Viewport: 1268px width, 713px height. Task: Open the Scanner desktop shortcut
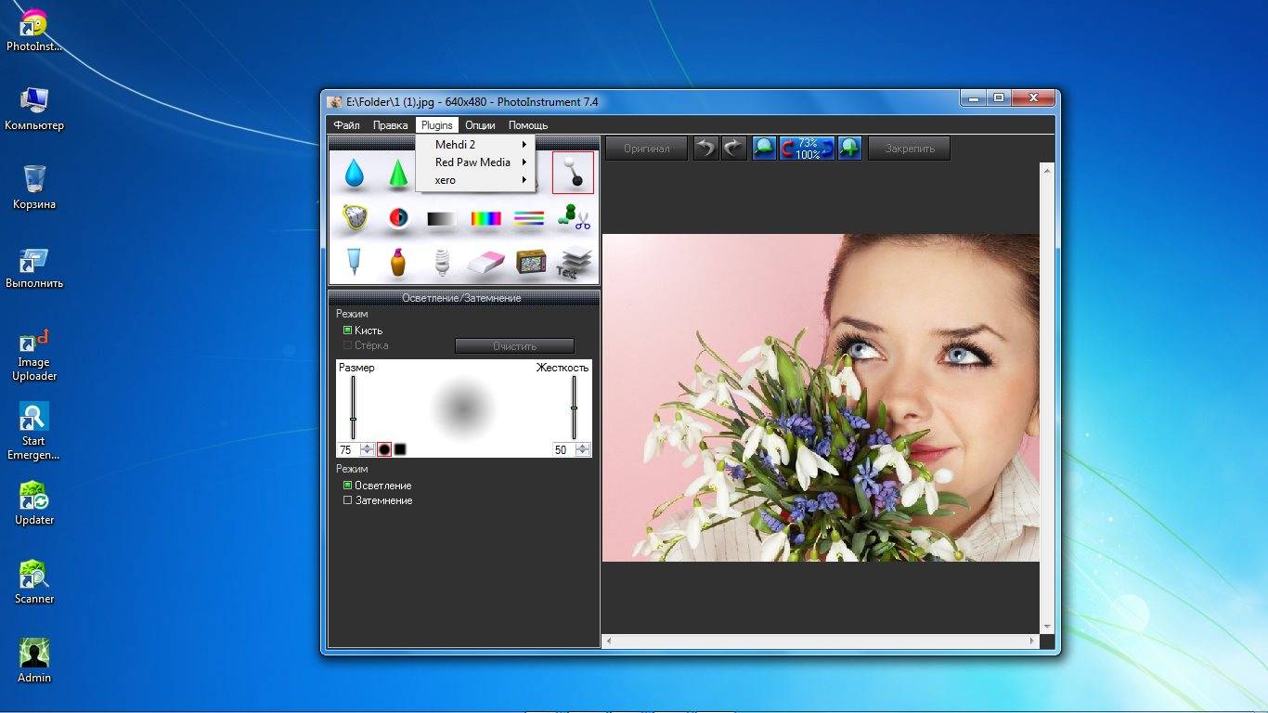(34, 583)
